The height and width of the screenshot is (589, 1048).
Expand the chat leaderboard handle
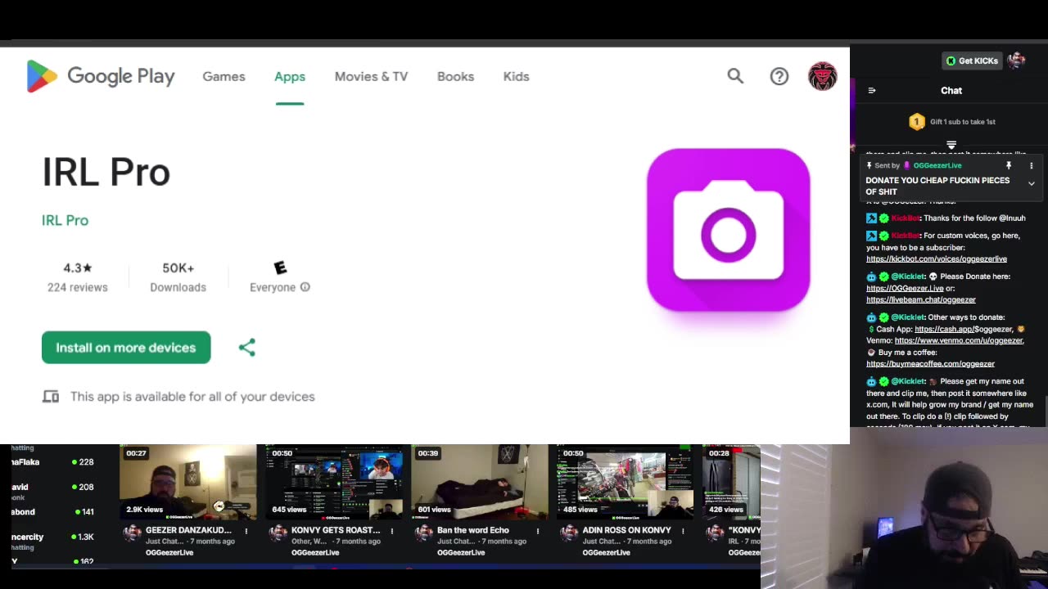click(x=951, y=145)
